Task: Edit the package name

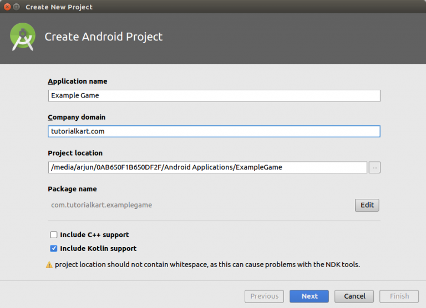Action: click(367, 205)
